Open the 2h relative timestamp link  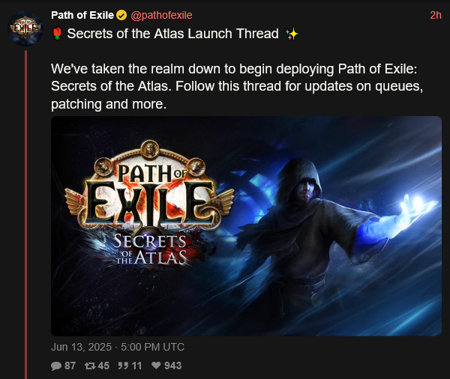pos(436,15)
